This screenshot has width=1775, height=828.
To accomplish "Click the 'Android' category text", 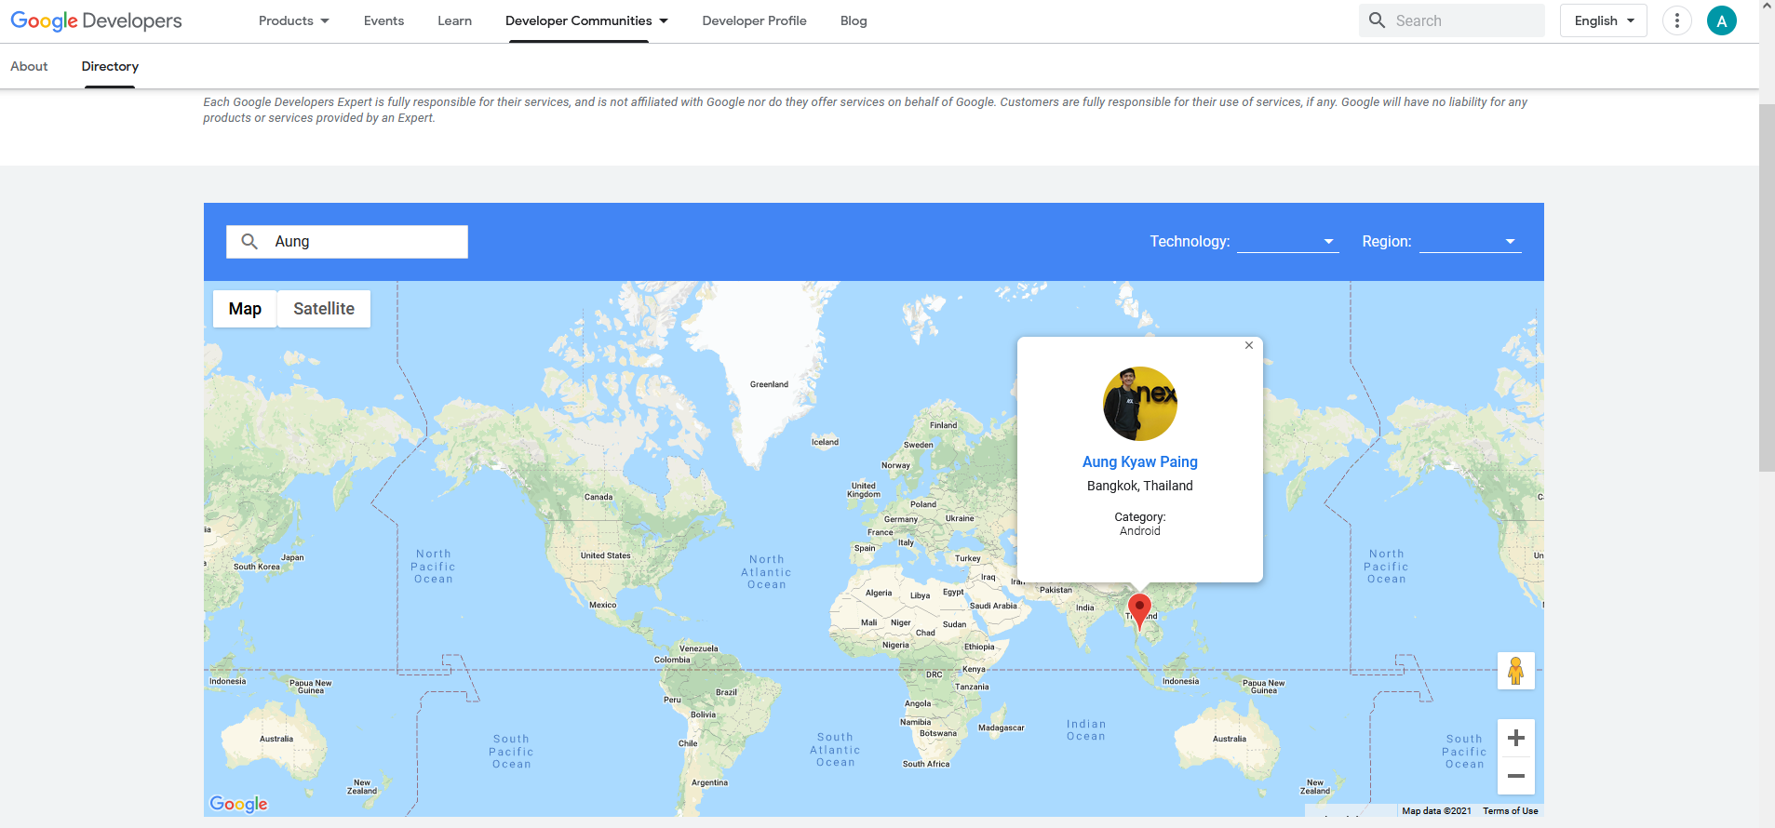I will 1139,531.
